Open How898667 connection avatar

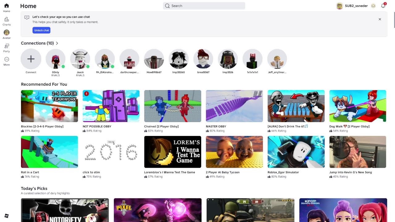pos(154,59)
